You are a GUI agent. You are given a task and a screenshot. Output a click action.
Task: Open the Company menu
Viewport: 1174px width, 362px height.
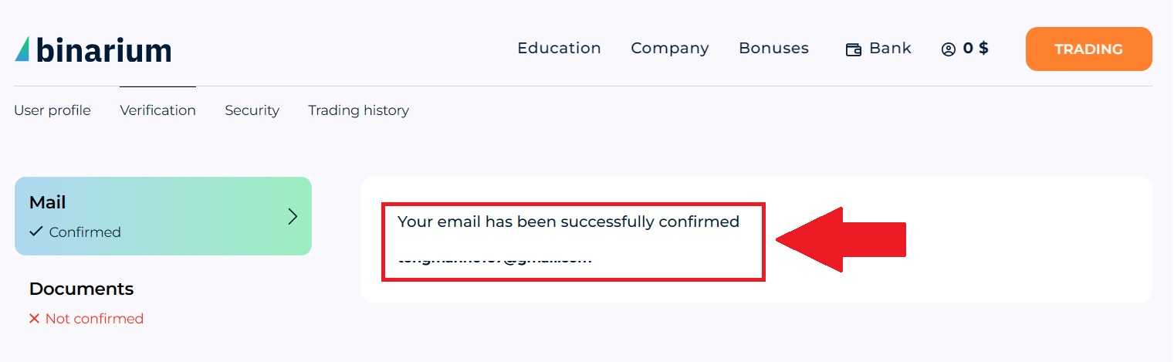click(x=669, y=48)
